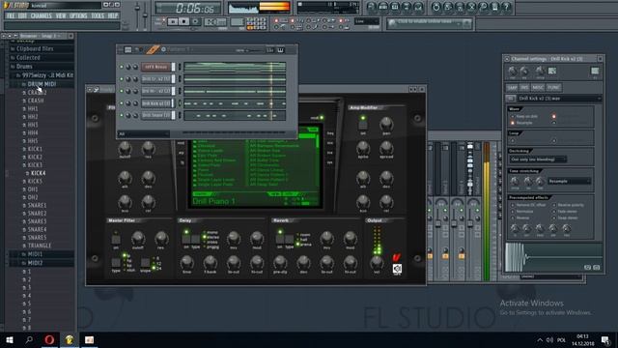Viewport: 618px width, 348px height.
Task: Toggle Fade stereo checkbox
Action: pyautogui.click(x=554, y=212)
